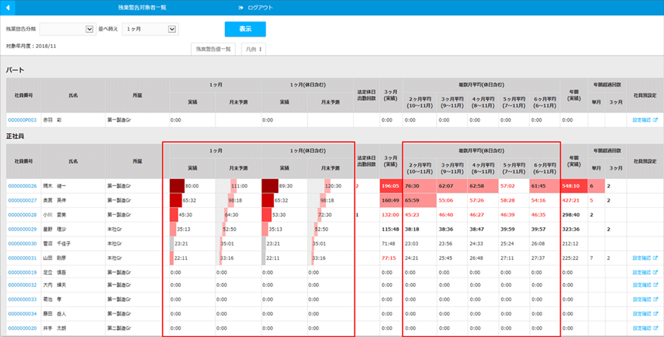The height and width of the screenshot is (337, 664).
Task: Click the ログアウト menu item
Action: (x=260, y=7)
